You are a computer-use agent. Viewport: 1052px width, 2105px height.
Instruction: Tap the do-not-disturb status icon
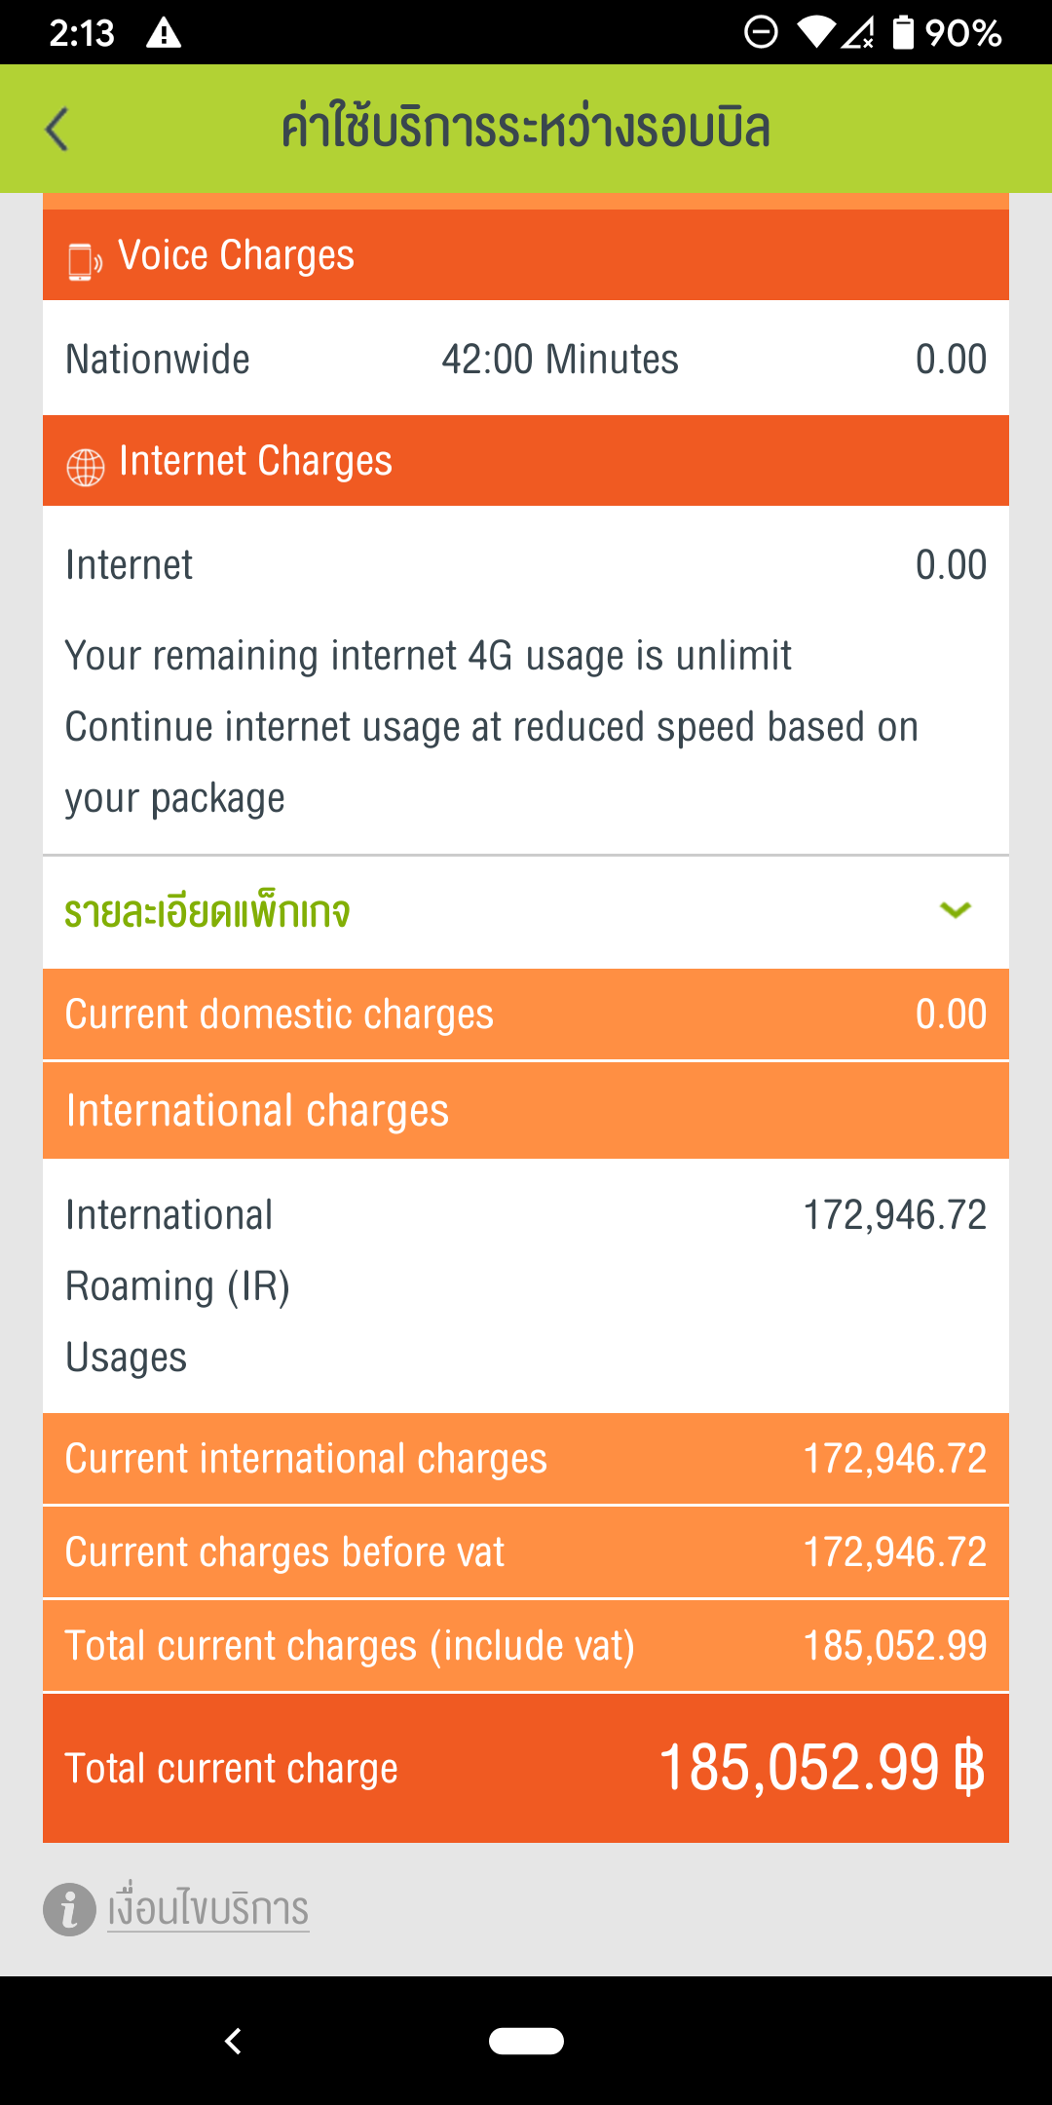click(761, 33)
